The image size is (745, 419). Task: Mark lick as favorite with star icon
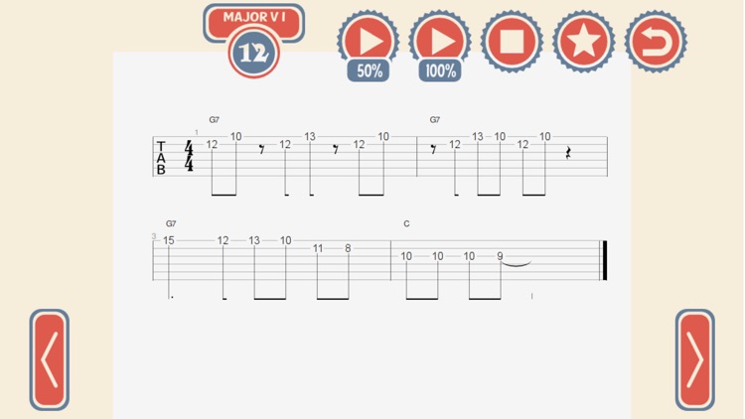coord(583,42)
